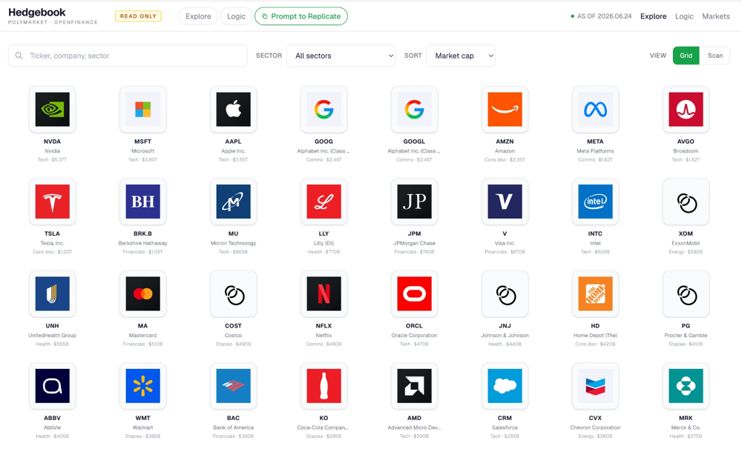Select the WMT Walmart logo tile

pos(142,386)
